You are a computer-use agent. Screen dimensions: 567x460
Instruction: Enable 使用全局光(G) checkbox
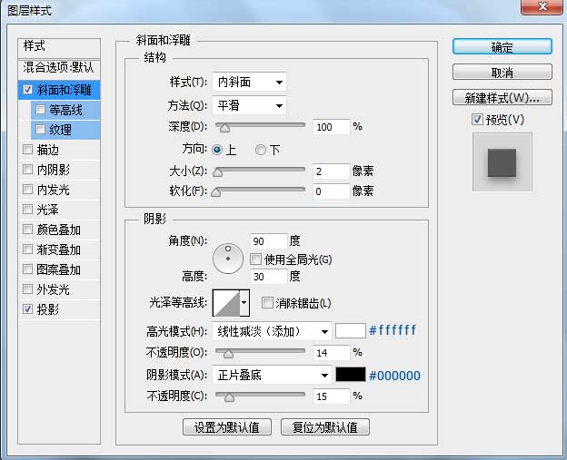pos(255,259)
